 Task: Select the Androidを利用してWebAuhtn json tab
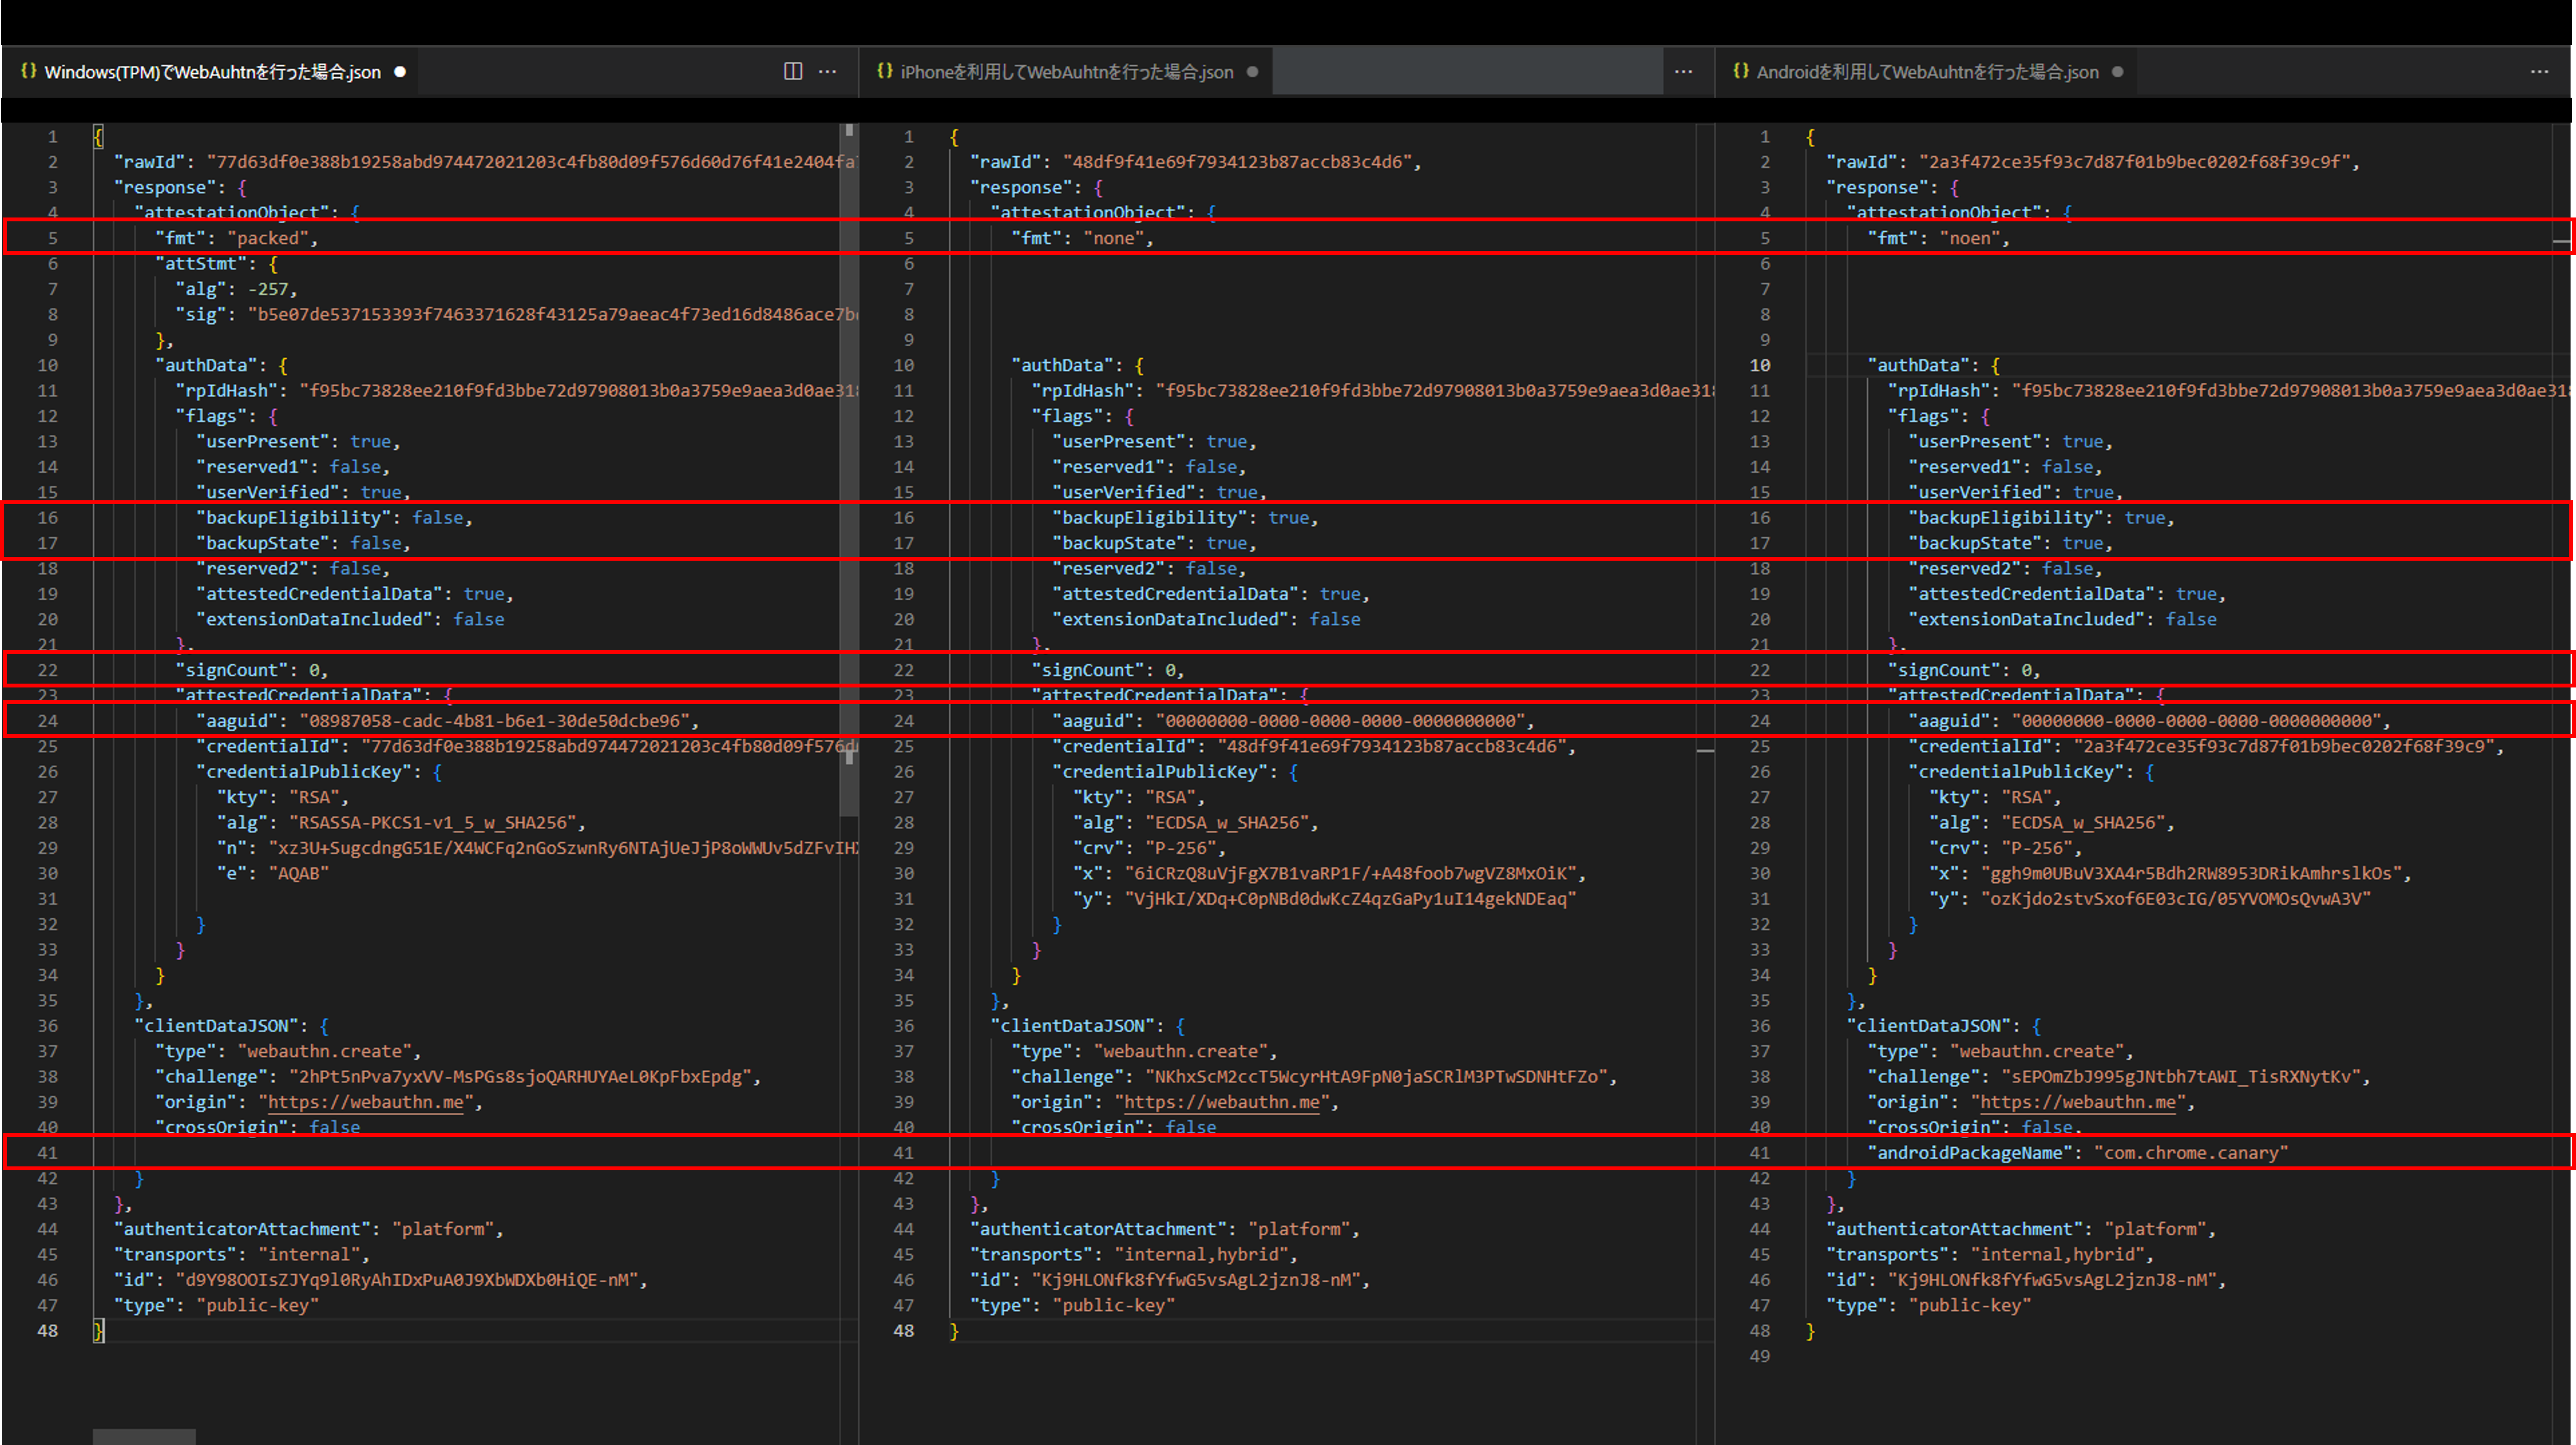click(1927, 72)
